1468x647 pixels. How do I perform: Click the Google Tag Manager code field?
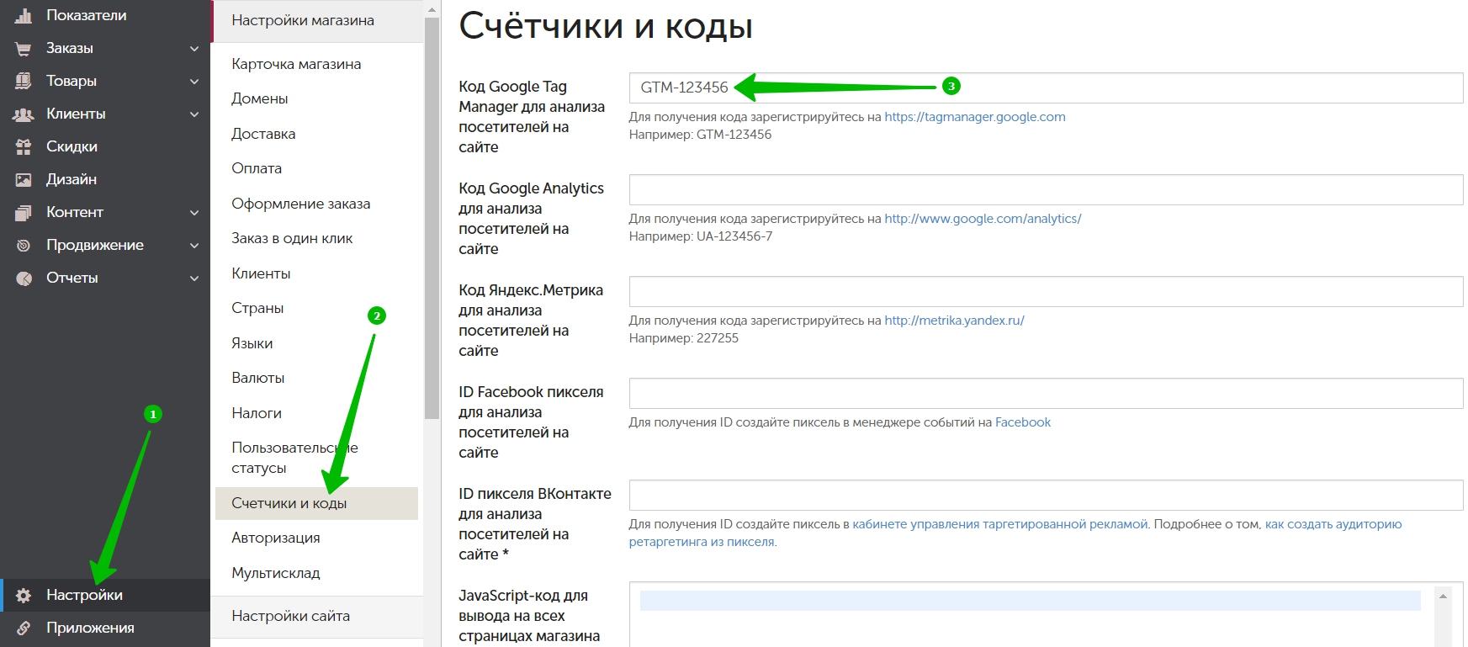[1046, 88]
